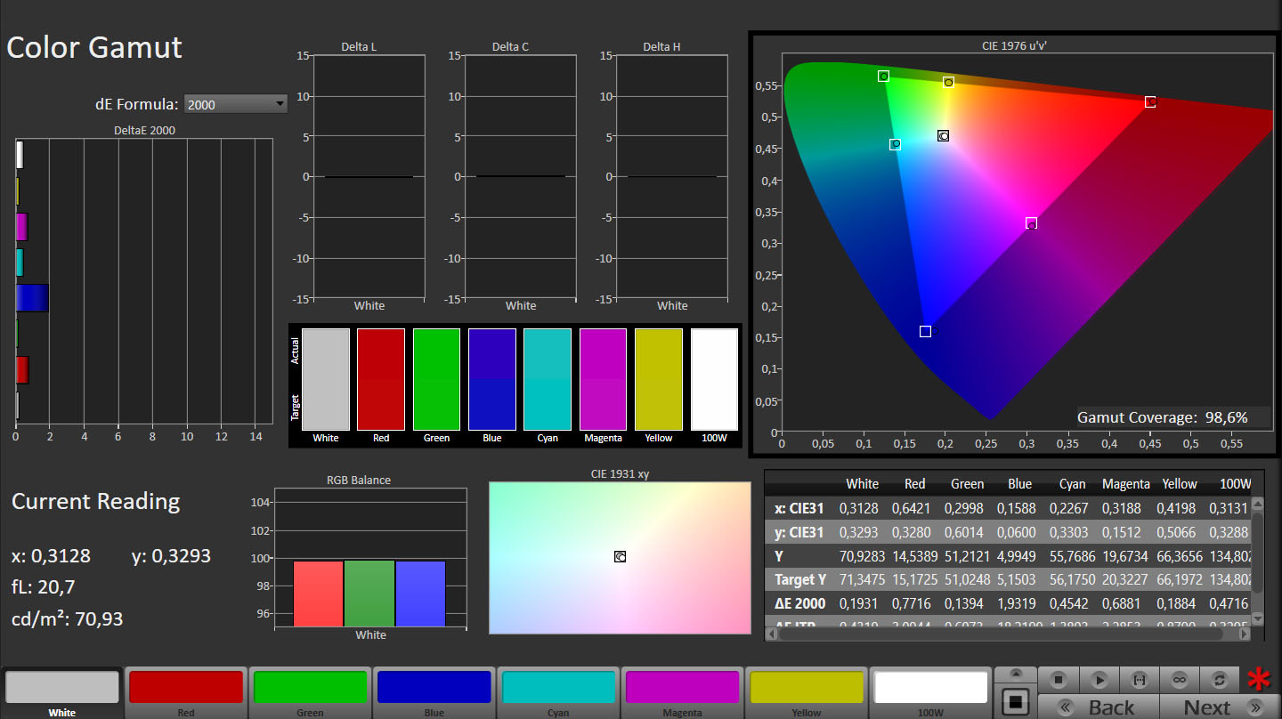Viewport: 1282px width, 719px height.
Task: Choose the 100W white patch
Action: point(930,688)
